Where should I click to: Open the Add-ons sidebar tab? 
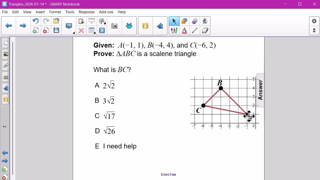click(6, 88)
